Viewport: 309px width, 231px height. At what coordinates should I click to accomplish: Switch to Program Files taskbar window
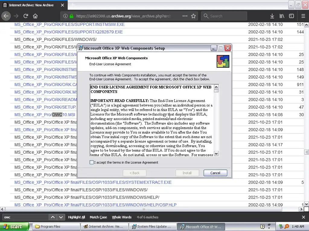pyautogui.click(x=56, y=226)
